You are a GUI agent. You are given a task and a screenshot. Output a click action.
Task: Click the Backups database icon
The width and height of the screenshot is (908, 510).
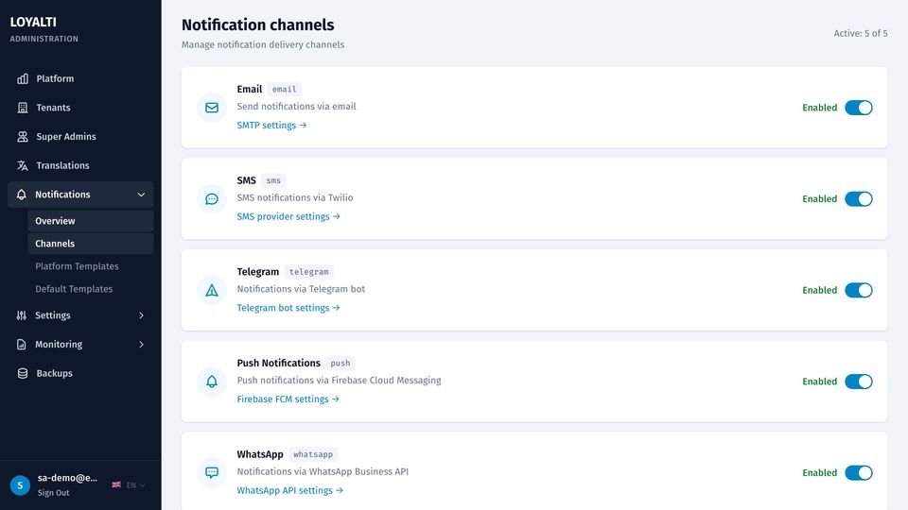tap(23, 373)
